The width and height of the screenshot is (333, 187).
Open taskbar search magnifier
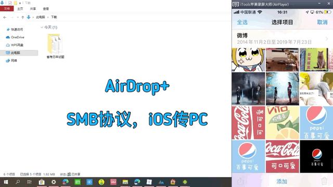pos(18,182)
